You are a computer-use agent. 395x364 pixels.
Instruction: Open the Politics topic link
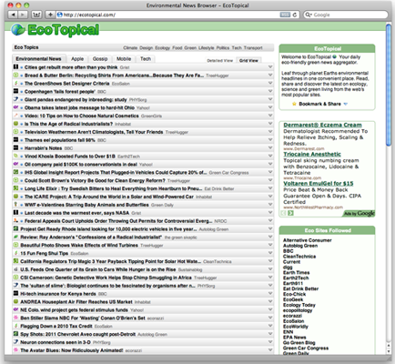coord(223,47)
